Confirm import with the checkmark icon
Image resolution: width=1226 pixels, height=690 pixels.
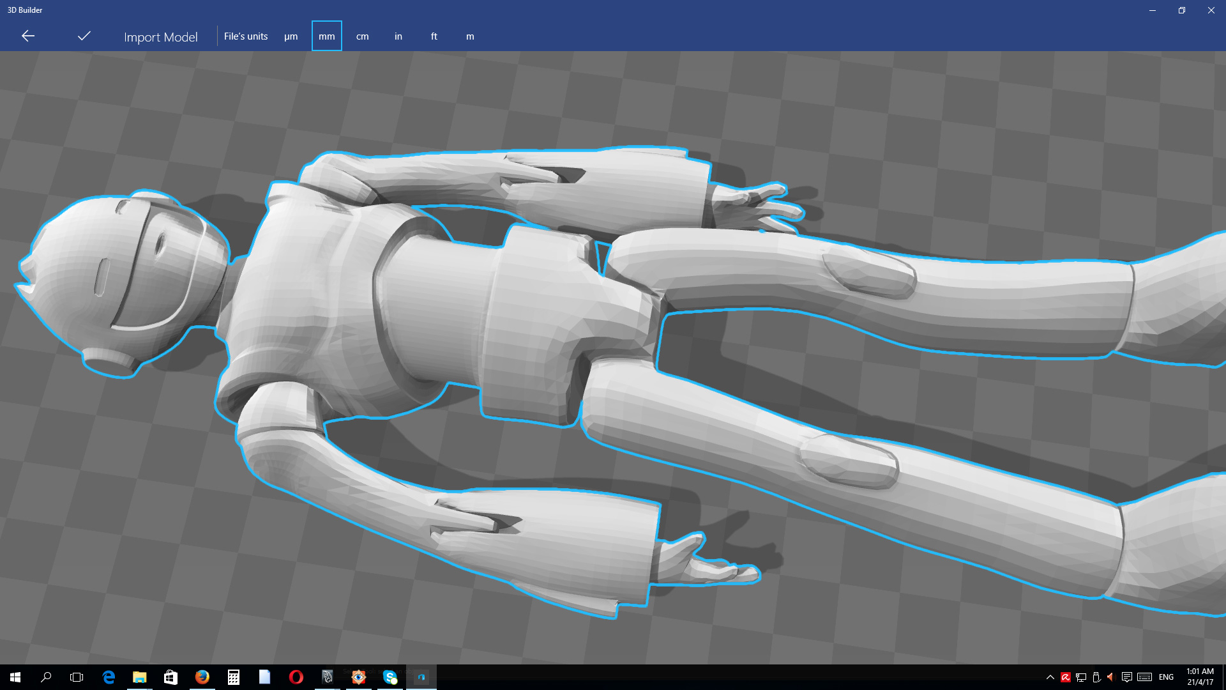(84, 36)
